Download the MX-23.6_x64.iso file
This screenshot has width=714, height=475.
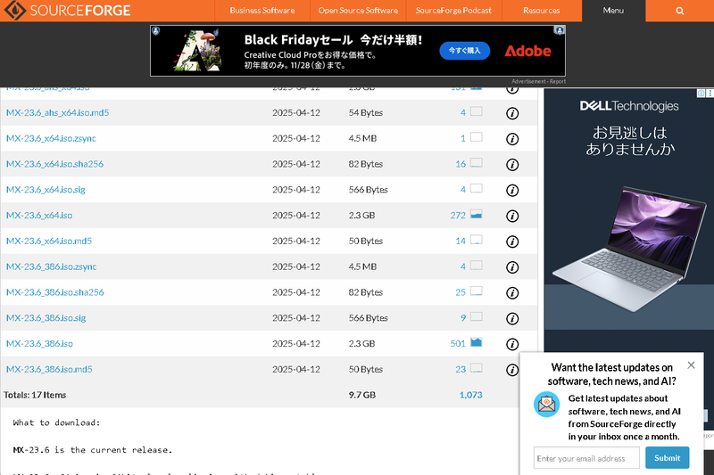pyautogui.click(x=39, y=216)
